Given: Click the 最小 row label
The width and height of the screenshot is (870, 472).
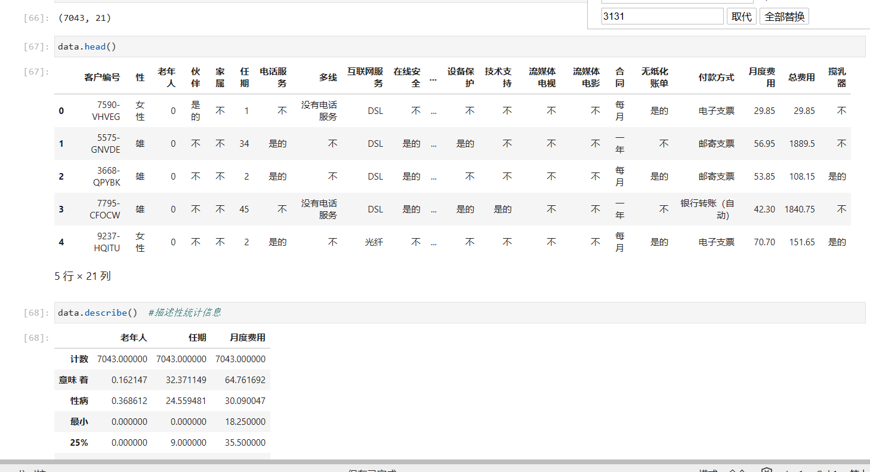Looking at the screenshot, I should [x=79, y=422].
